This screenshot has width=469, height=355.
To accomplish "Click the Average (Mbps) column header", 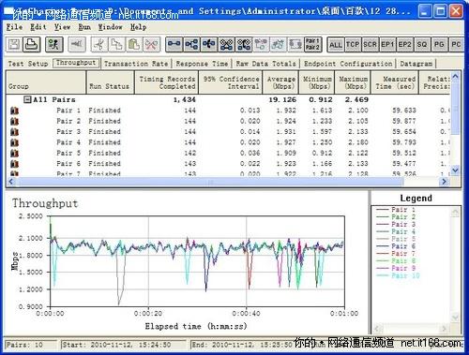I will click(x=280, y=82).
